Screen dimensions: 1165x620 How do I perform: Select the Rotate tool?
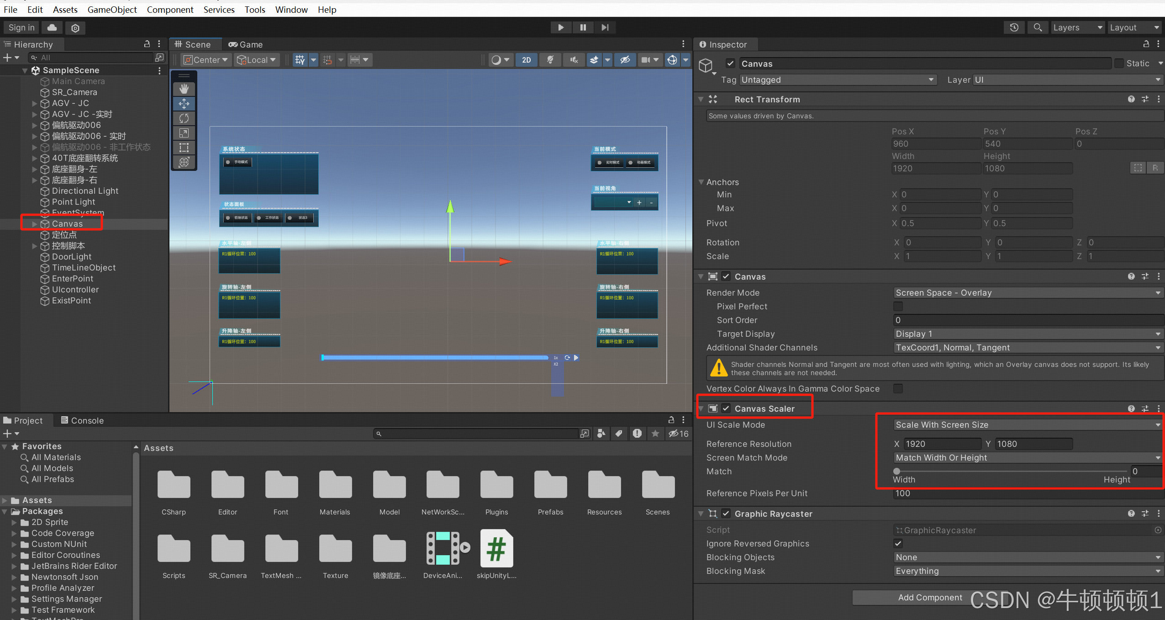tap(184, 118)
